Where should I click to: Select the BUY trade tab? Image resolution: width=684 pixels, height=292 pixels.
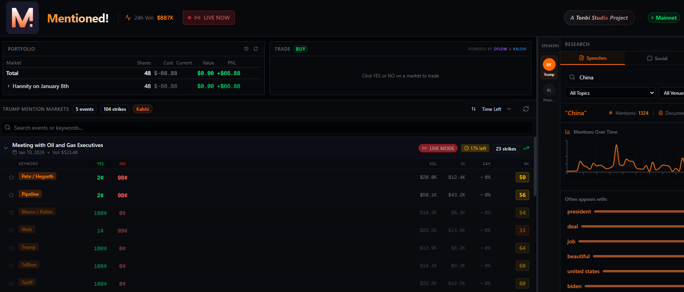point(301,49)
